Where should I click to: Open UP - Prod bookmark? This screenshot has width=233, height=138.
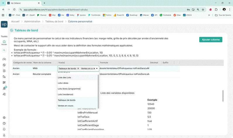click(x=14, y=15)
